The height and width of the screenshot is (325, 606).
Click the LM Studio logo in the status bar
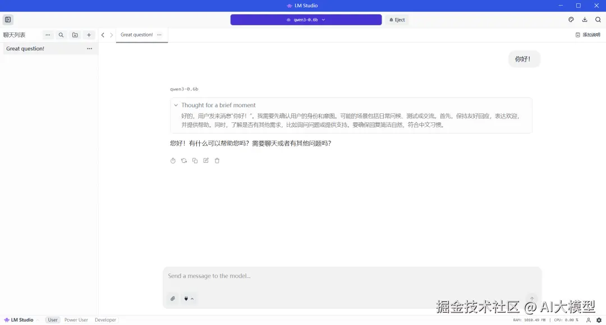[x=19, y=320]
